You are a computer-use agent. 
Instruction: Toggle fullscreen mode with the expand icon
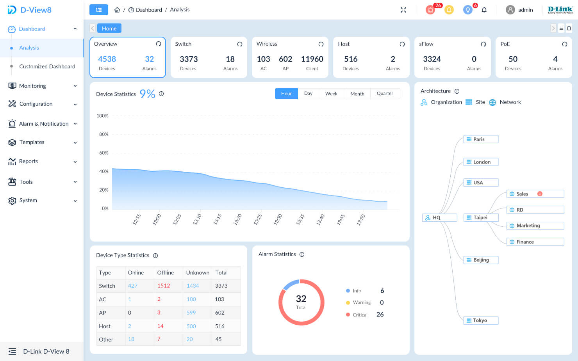click(x=403, y=10)
